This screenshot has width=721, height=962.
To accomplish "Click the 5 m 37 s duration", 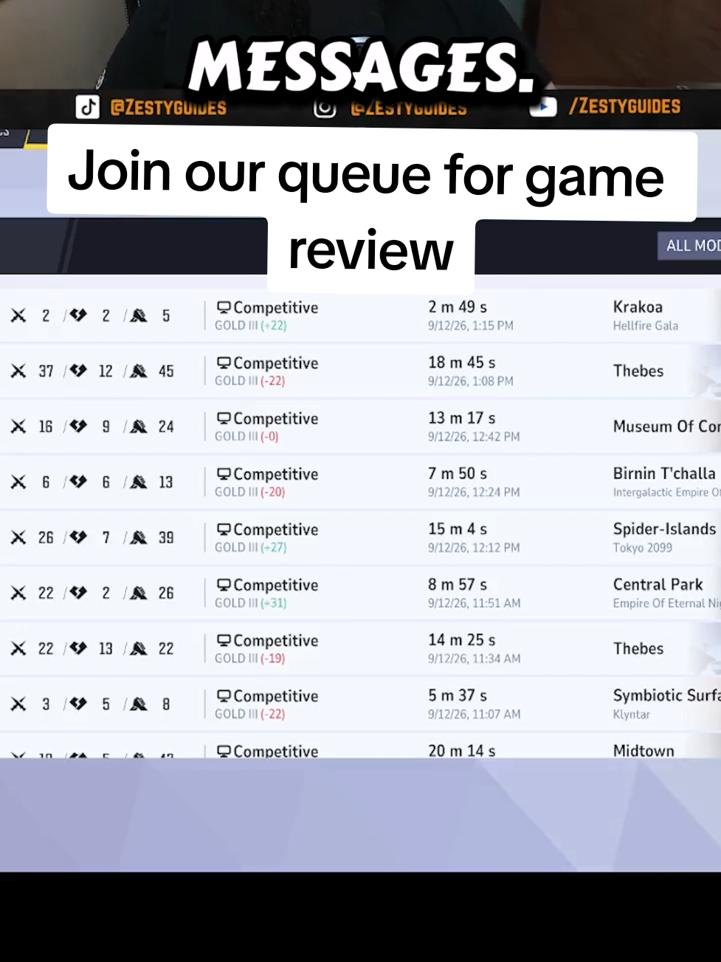I will (x=458, y=695).
